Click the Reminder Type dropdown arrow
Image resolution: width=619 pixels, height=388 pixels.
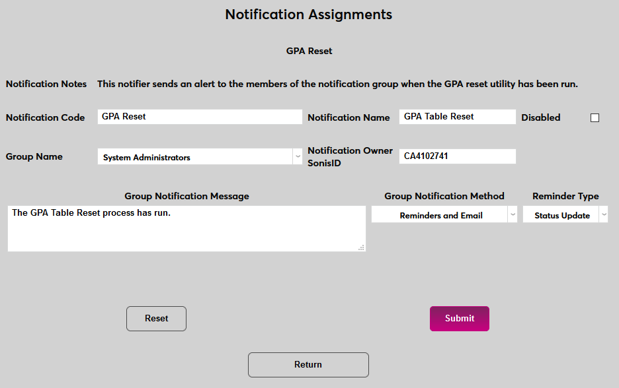(602, 214)
